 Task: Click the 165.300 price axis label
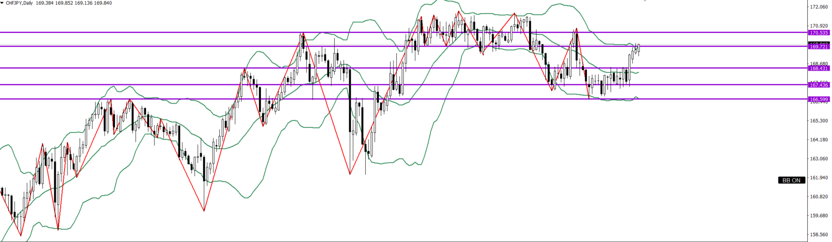pos(818,121)
